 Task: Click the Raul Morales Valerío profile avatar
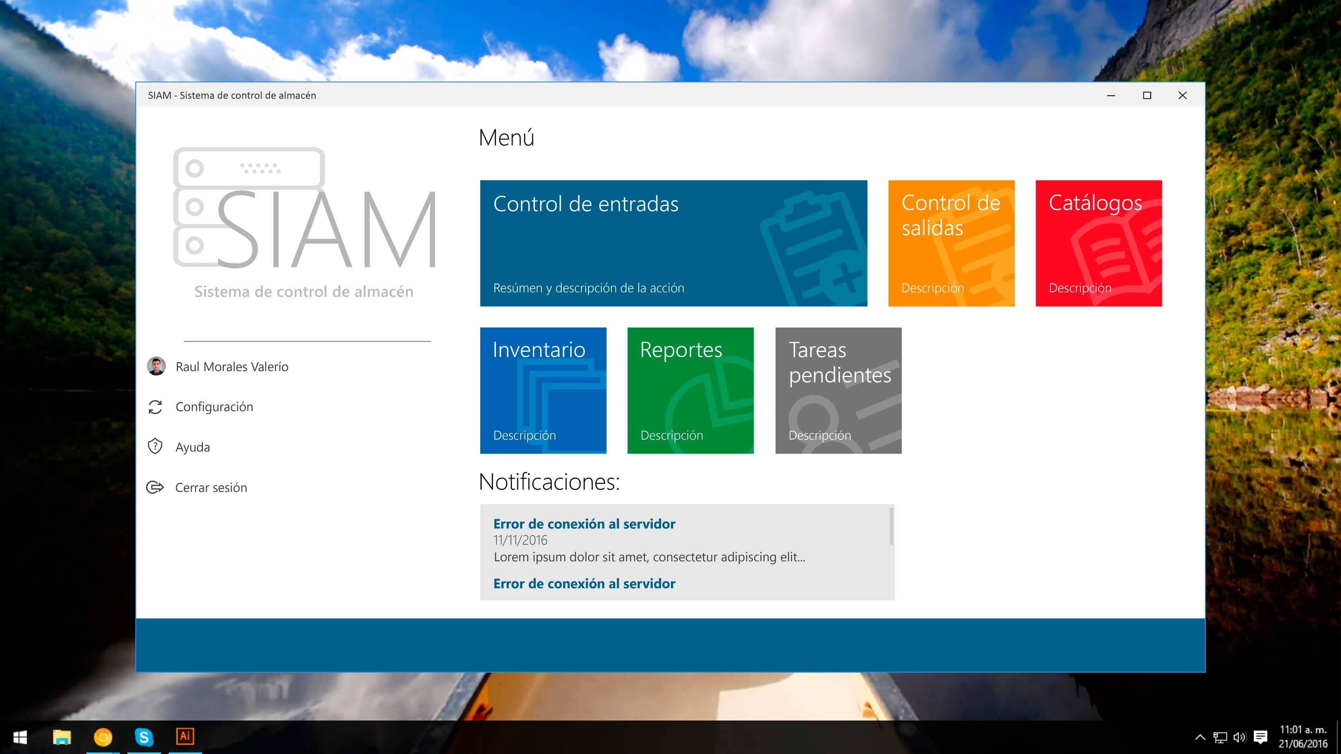pyautogui.click(x=156, y=366)
